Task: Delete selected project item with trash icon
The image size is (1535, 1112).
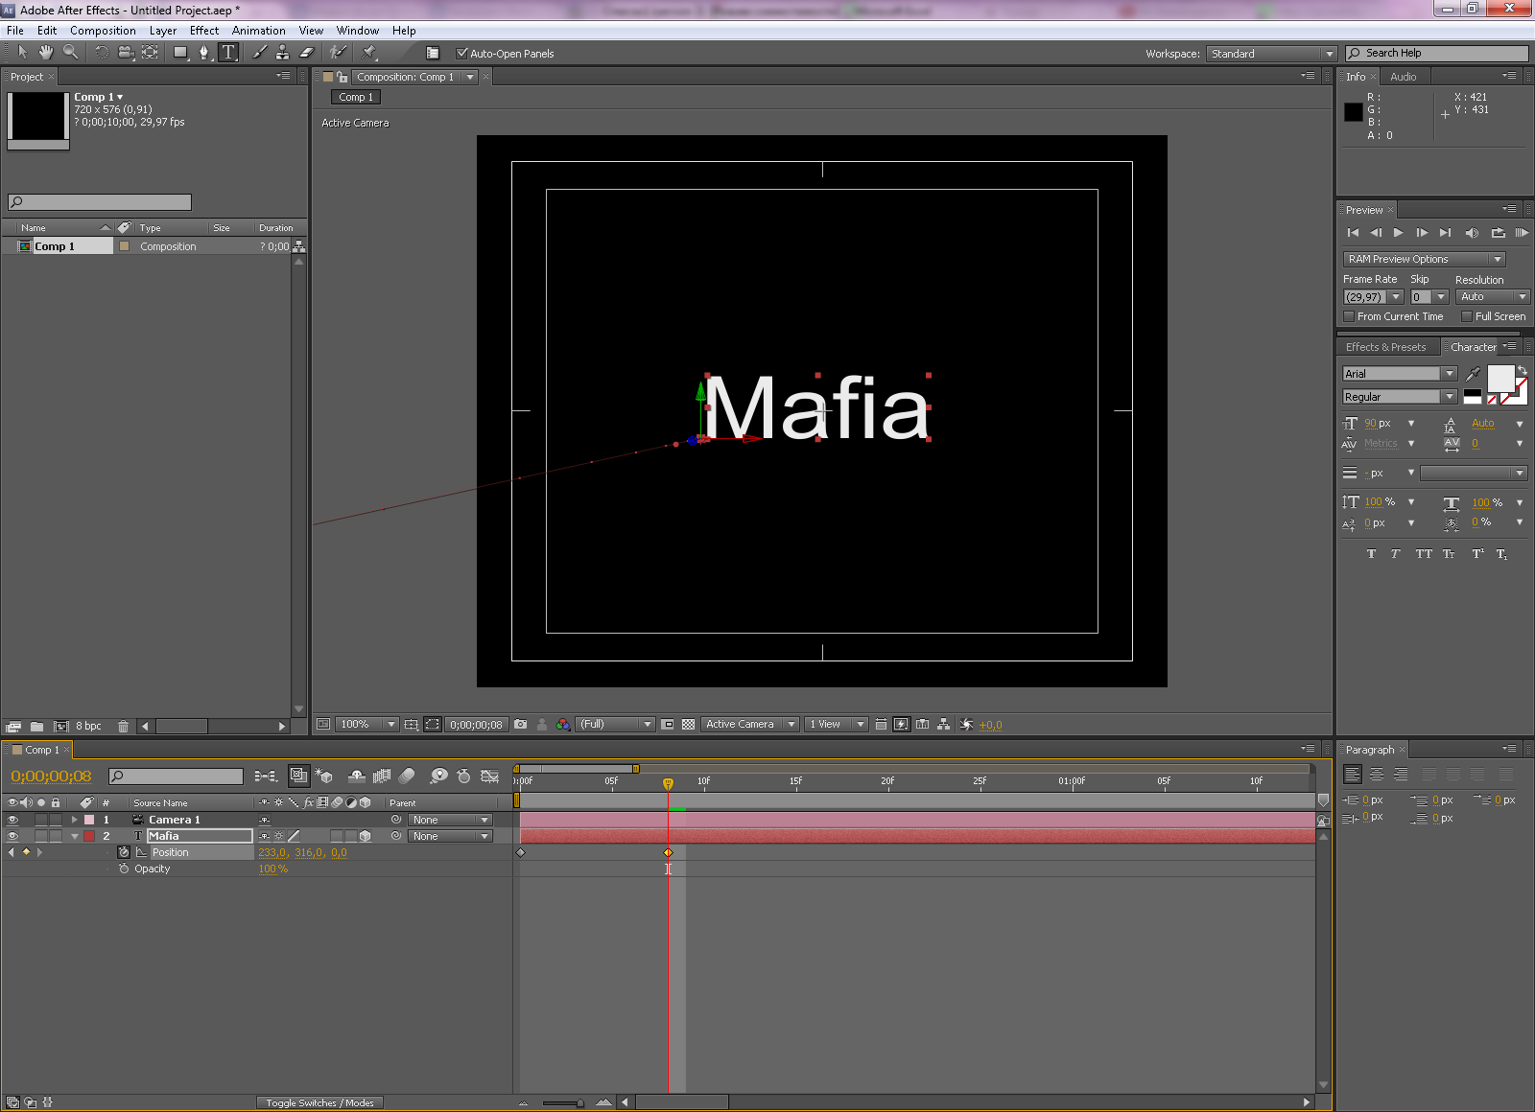Action: [x=123, y=727]
